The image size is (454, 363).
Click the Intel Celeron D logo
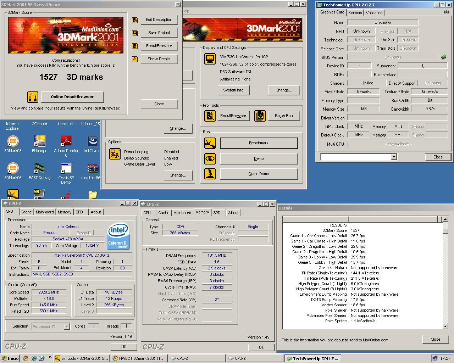tap(118, 236)
